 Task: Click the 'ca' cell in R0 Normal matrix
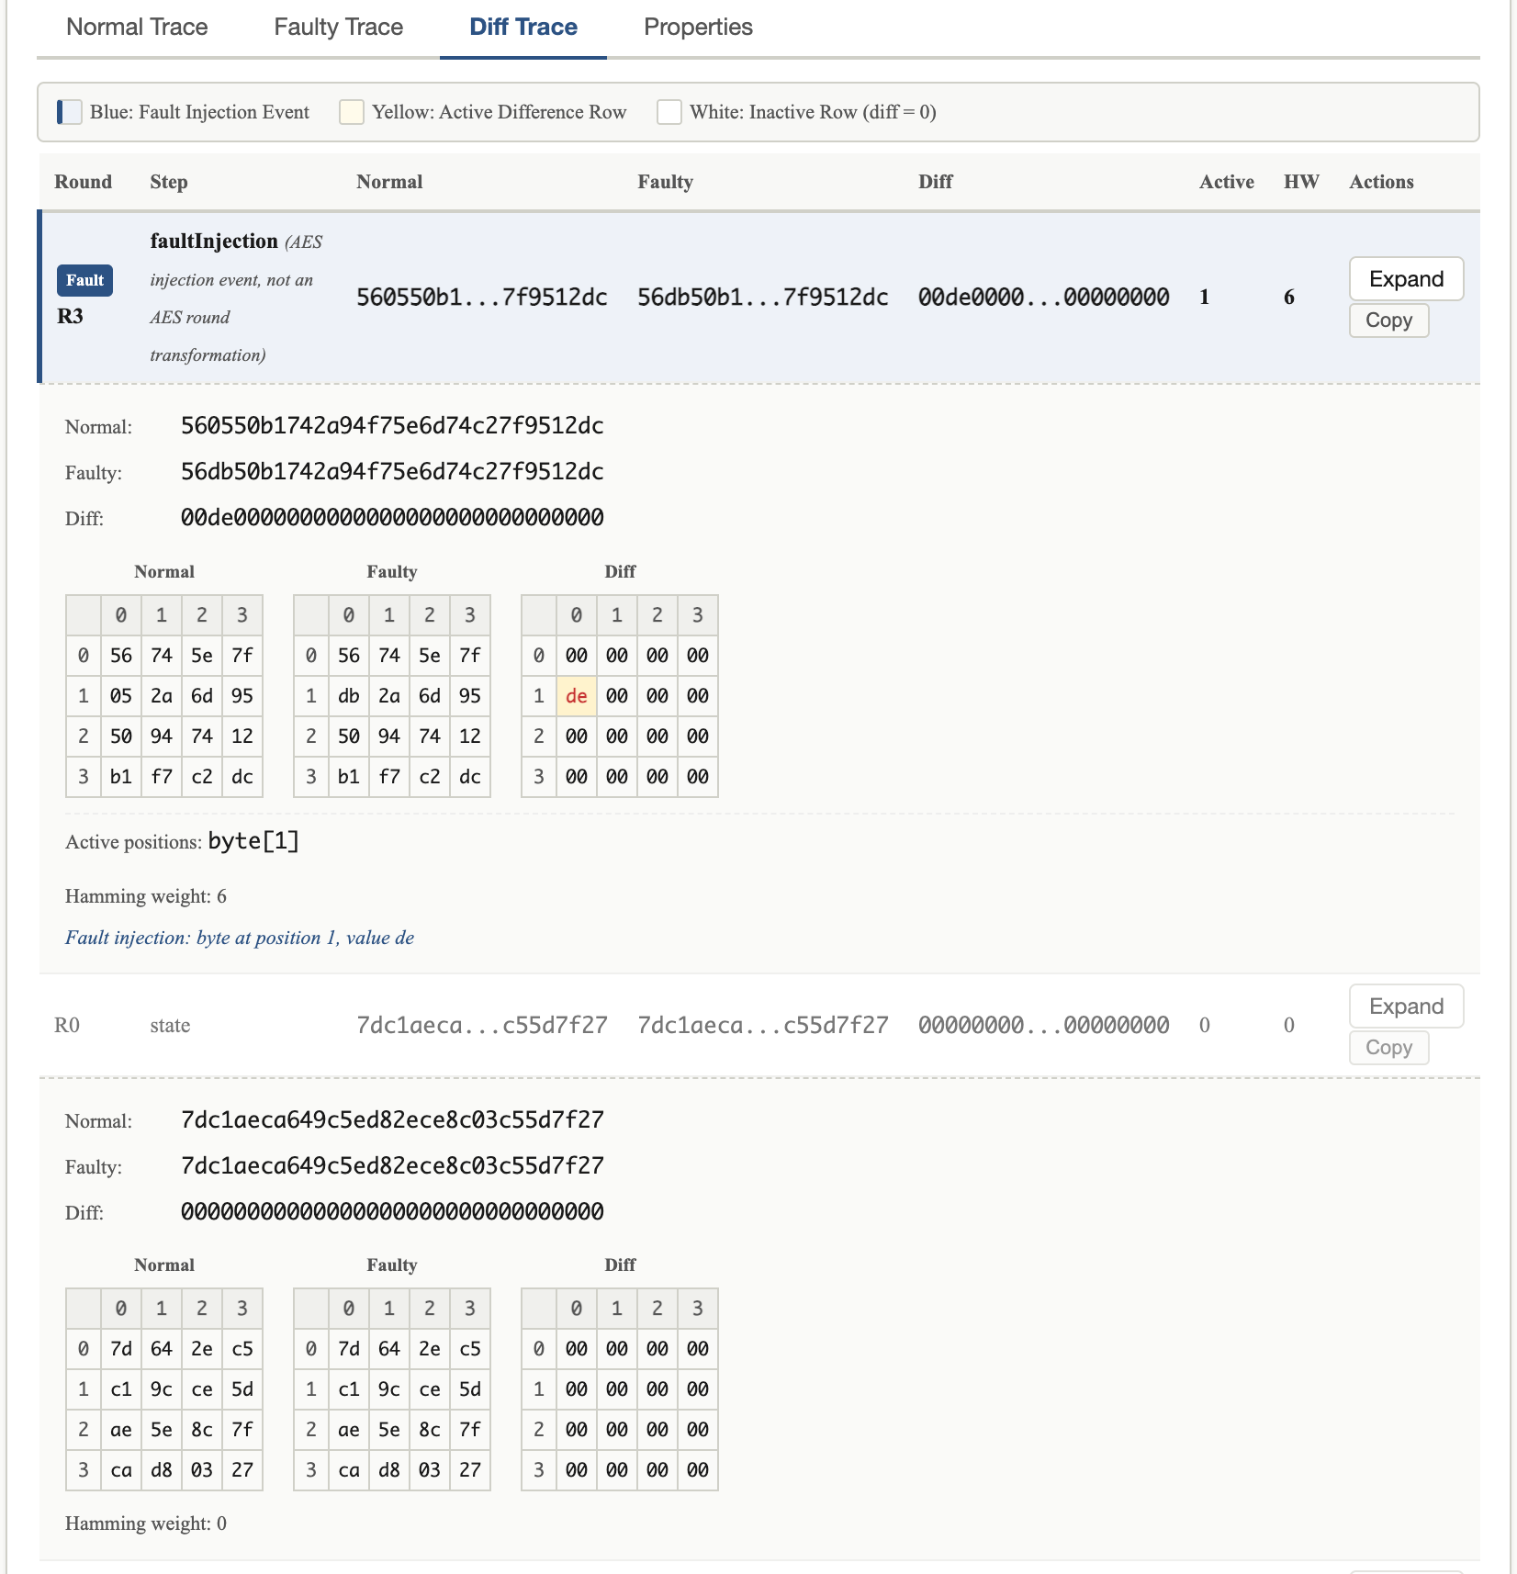121,1470
